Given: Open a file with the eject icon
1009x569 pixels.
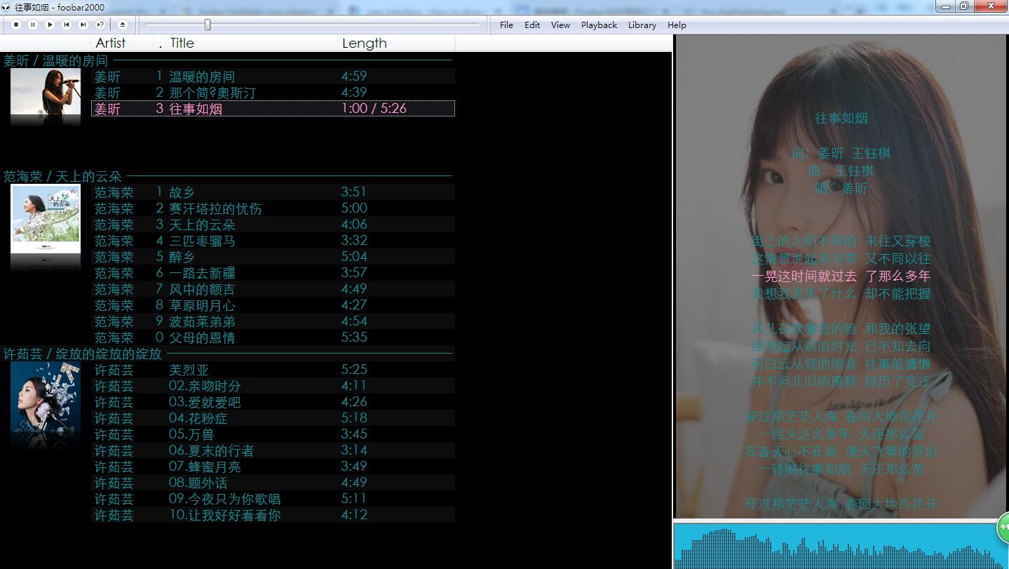Looking at the screenshot, I should tap(123, 25).
